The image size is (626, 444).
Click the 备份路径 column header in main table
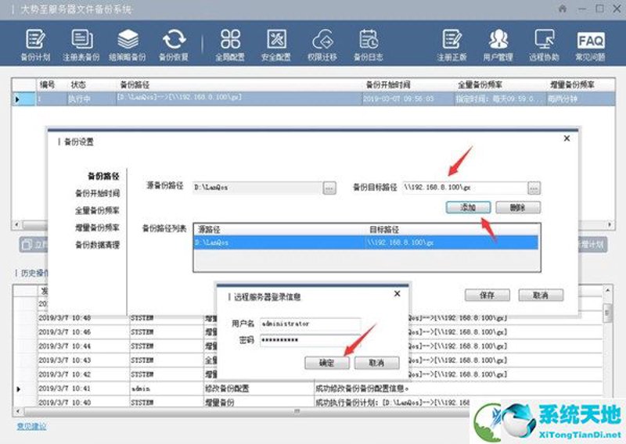point(239,84)
